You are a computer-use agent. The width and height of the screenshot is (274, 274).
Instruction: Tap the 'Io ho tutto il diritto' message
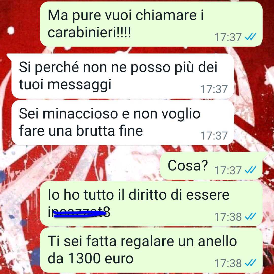(151, 203)
